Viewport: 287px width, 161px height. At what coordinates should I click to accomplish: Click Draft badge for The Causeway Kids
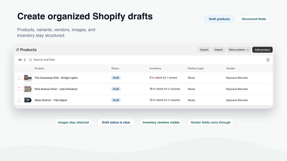116,78
